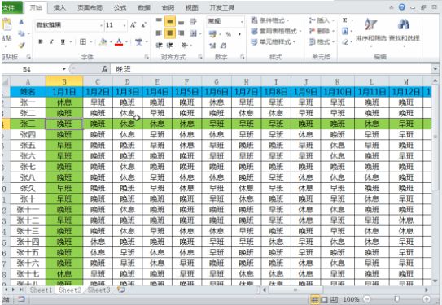Open the File (文件) tab
442x305 pixels.
click(x=11, y=7)
